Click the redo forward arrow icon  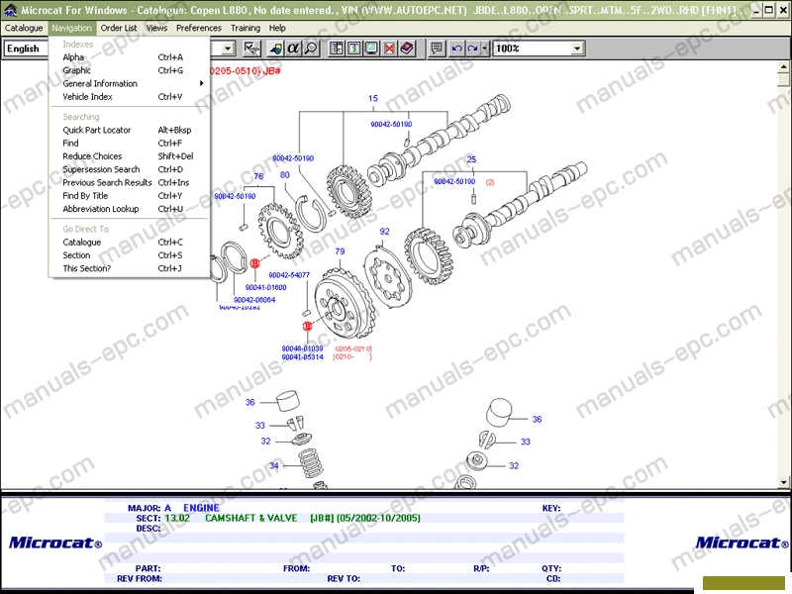pyautogui.click(x=473, y=49)
